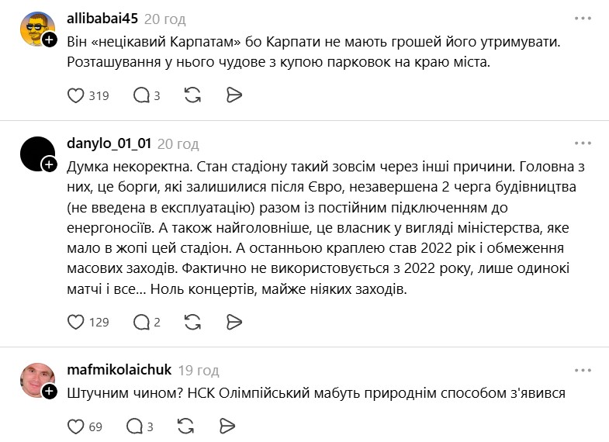609x442 pixels.
Task: Open the allibabai45 username profile link
Action: 102,19
